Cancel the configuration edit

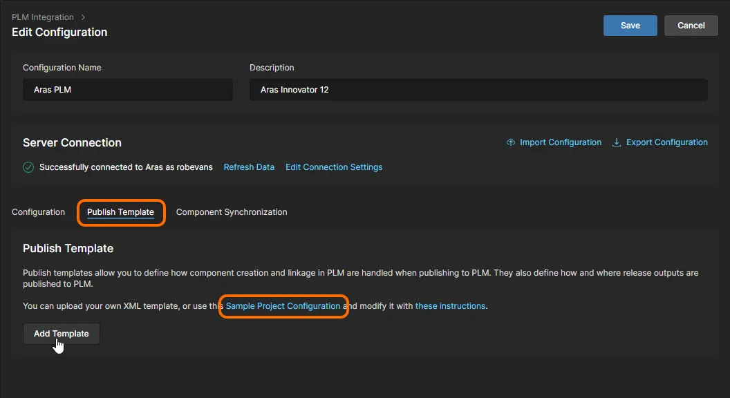(691, 26)
